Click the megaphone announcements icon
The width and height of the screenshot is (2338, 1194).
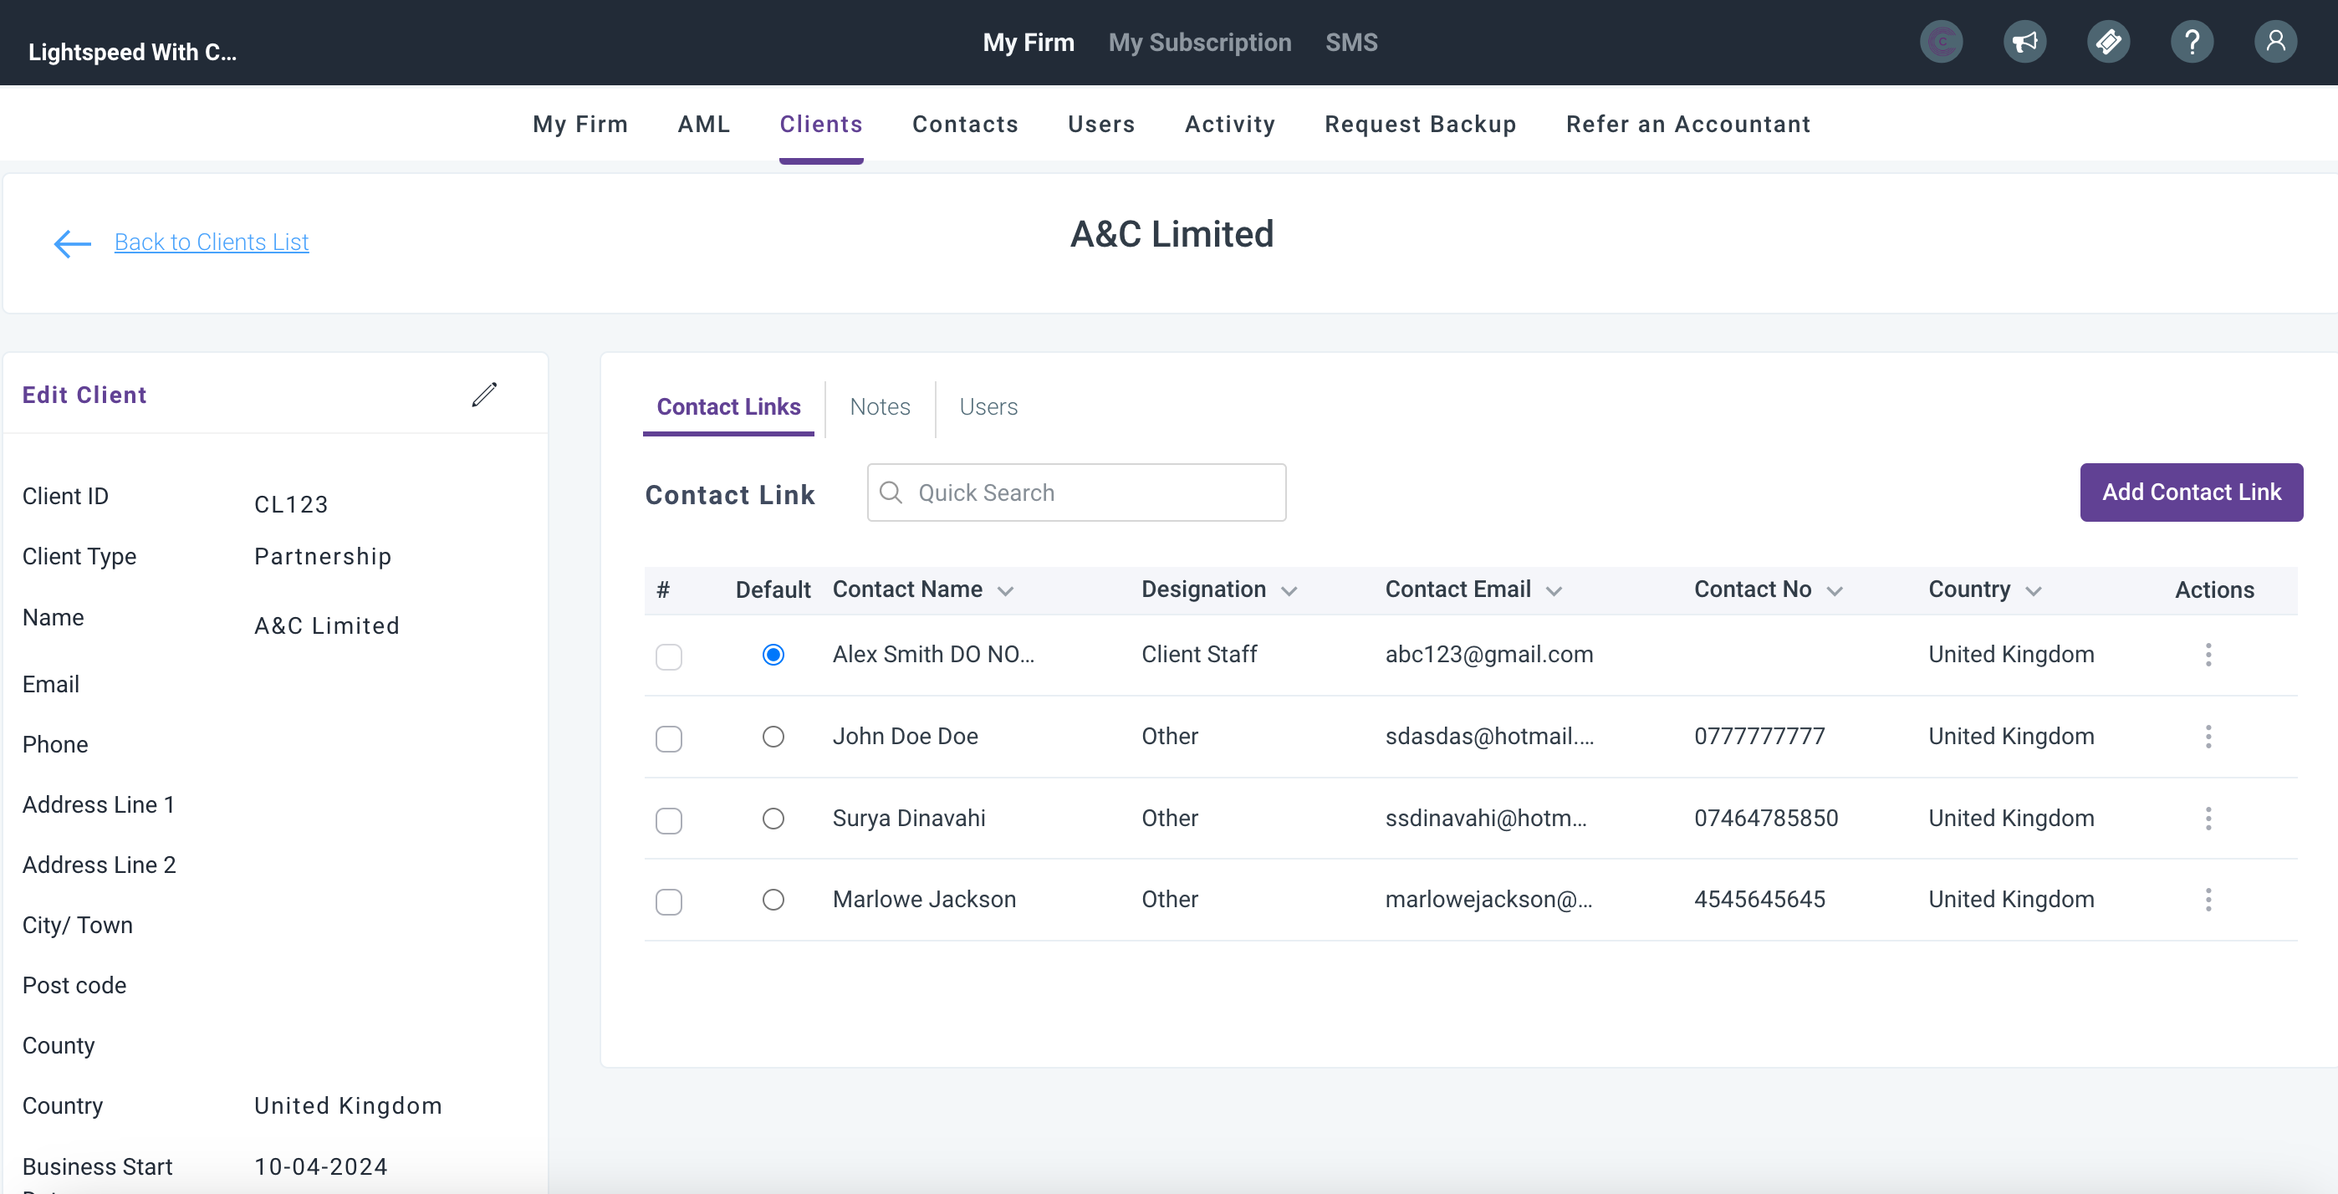pyautogui.click(x=2024, y=42)
